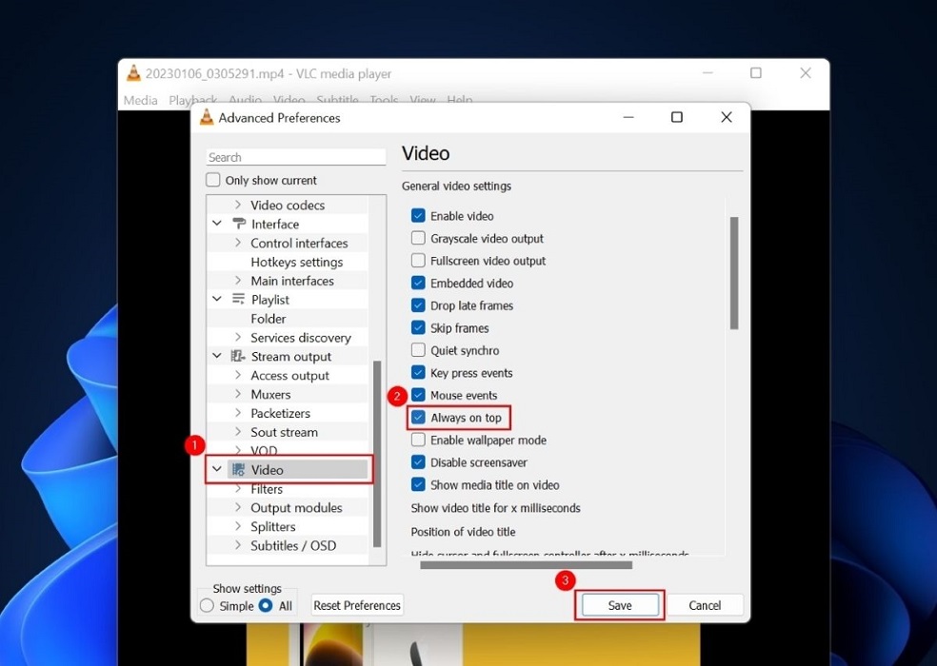The image size is (937, 666).
Task: Expand Muxers in the sidebar
Action: click(237, 394)
